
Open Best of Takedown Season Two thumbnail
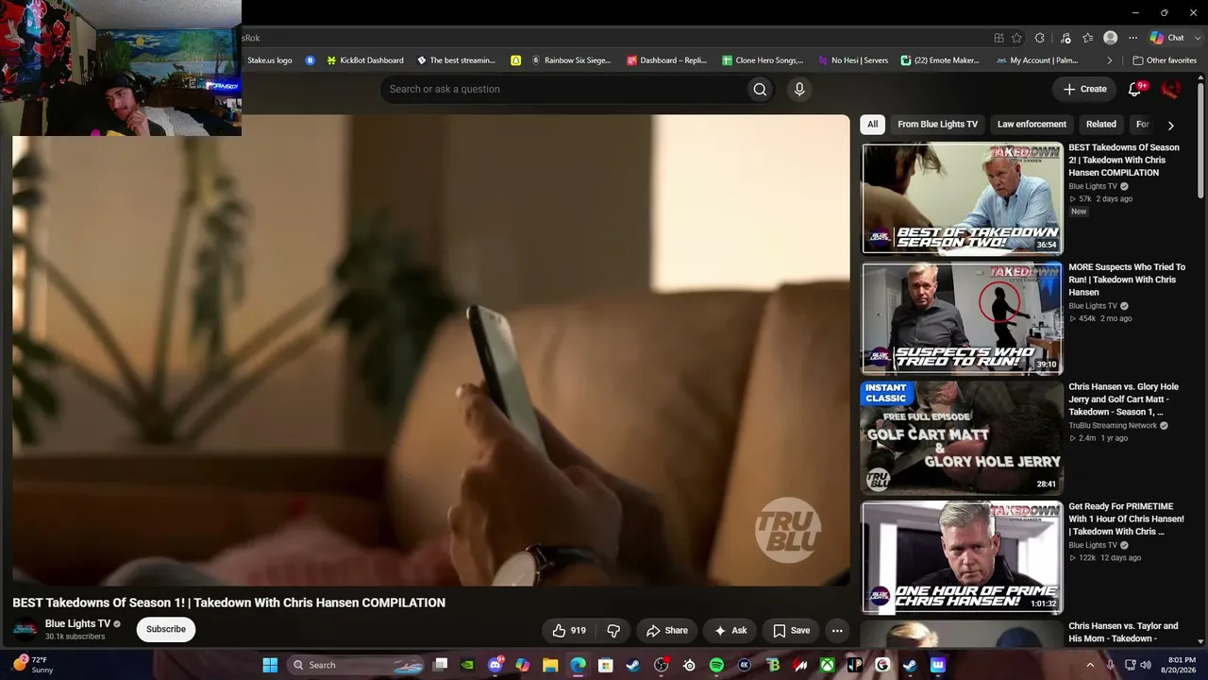(962, 198)
